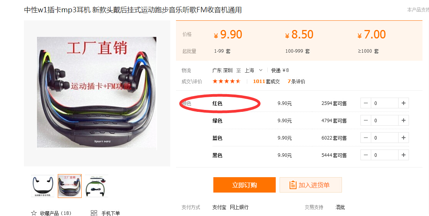Increase quantity for 红色 with plus
429x216 pixels.
point(403,103)
